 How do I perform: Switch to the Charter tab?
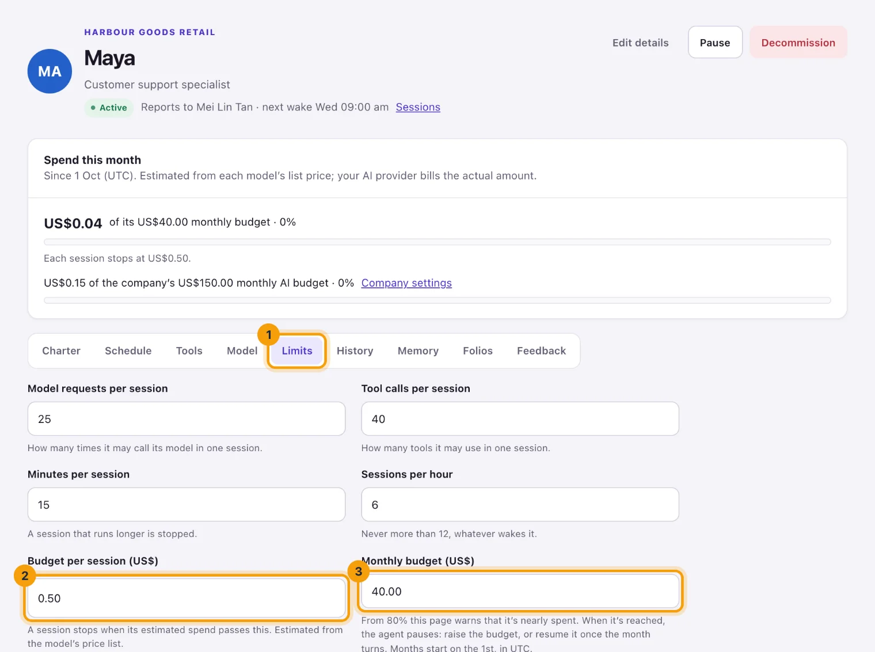(x=61, y=351)
